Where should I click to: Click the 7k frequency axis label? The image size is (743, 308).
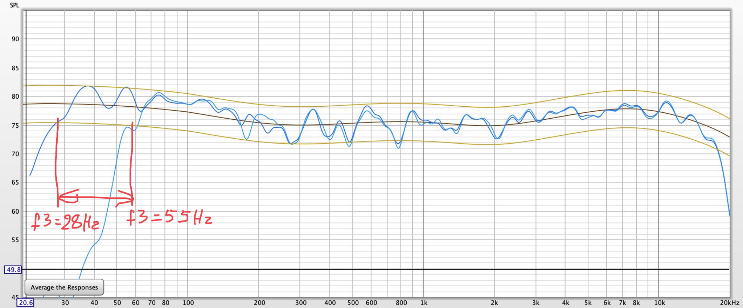click(x=623, y=303)
